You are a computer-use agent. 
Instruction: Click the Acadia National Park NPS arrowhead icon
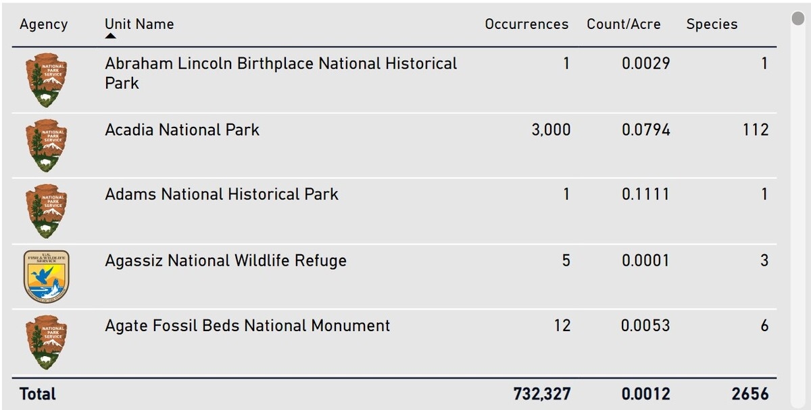(x=46, y=146)
